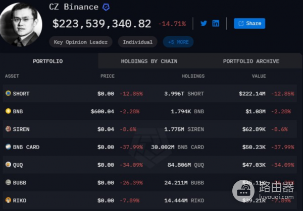Click the QUQ token icon
303x211 pixels.
[x=8, y=165]
